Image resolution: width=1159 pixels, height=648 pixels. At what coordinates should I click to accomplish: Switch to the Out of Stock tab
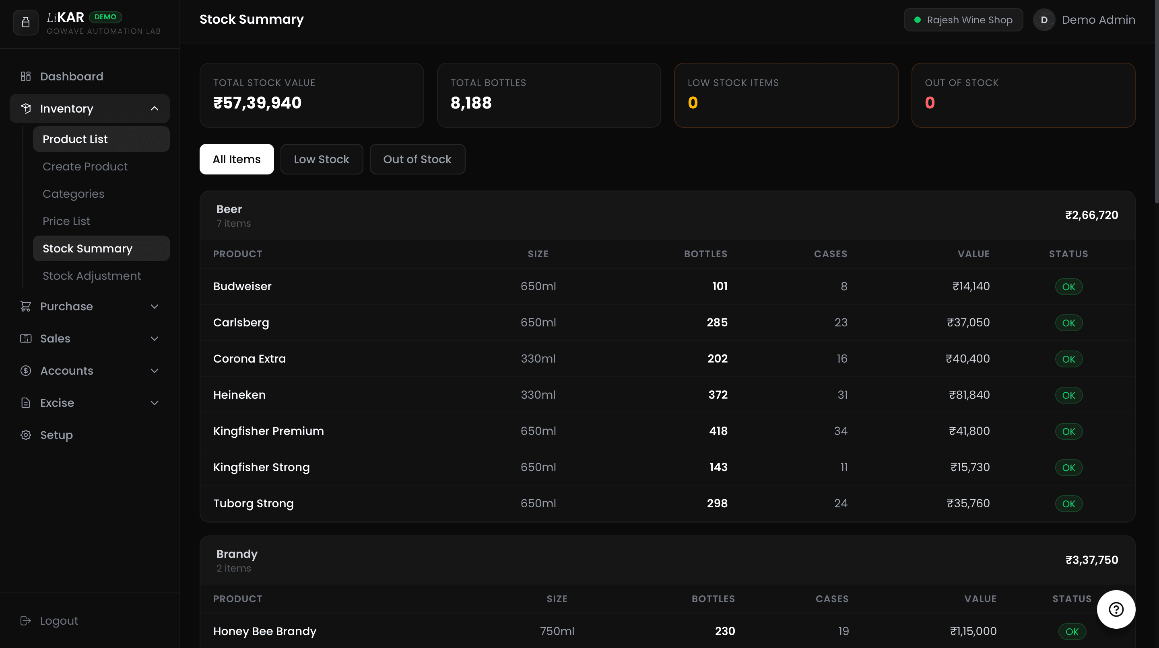pyautogui.click(x=418, y=159)
